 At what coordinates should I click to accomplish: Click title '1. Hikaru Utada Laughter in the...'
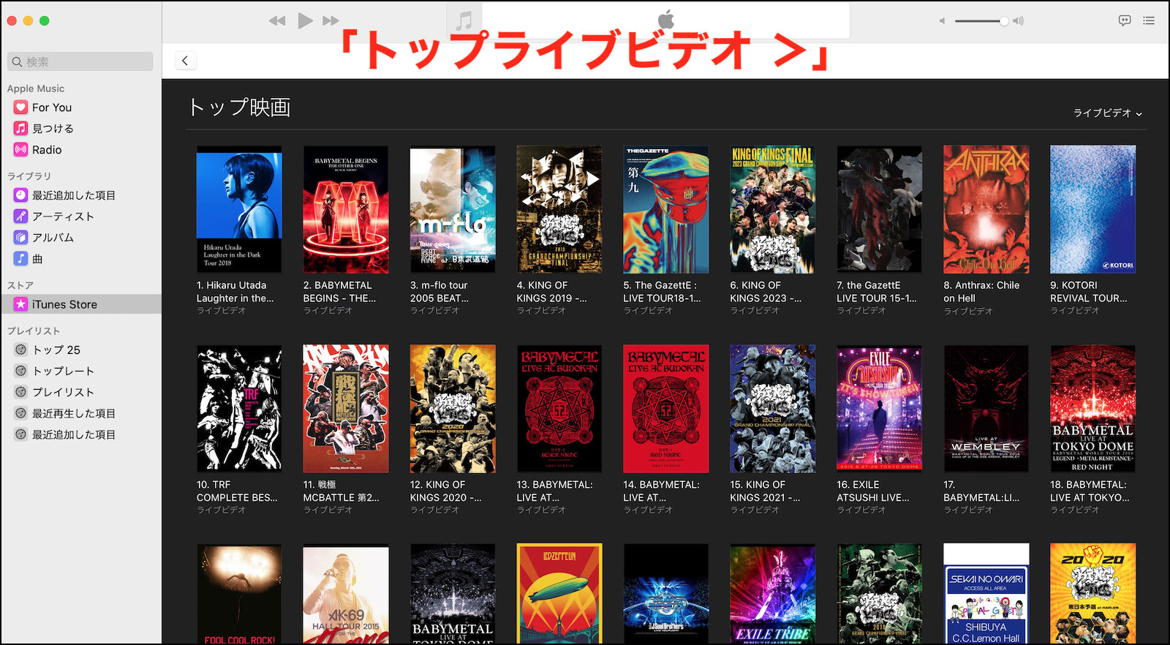tap(235, 292)
